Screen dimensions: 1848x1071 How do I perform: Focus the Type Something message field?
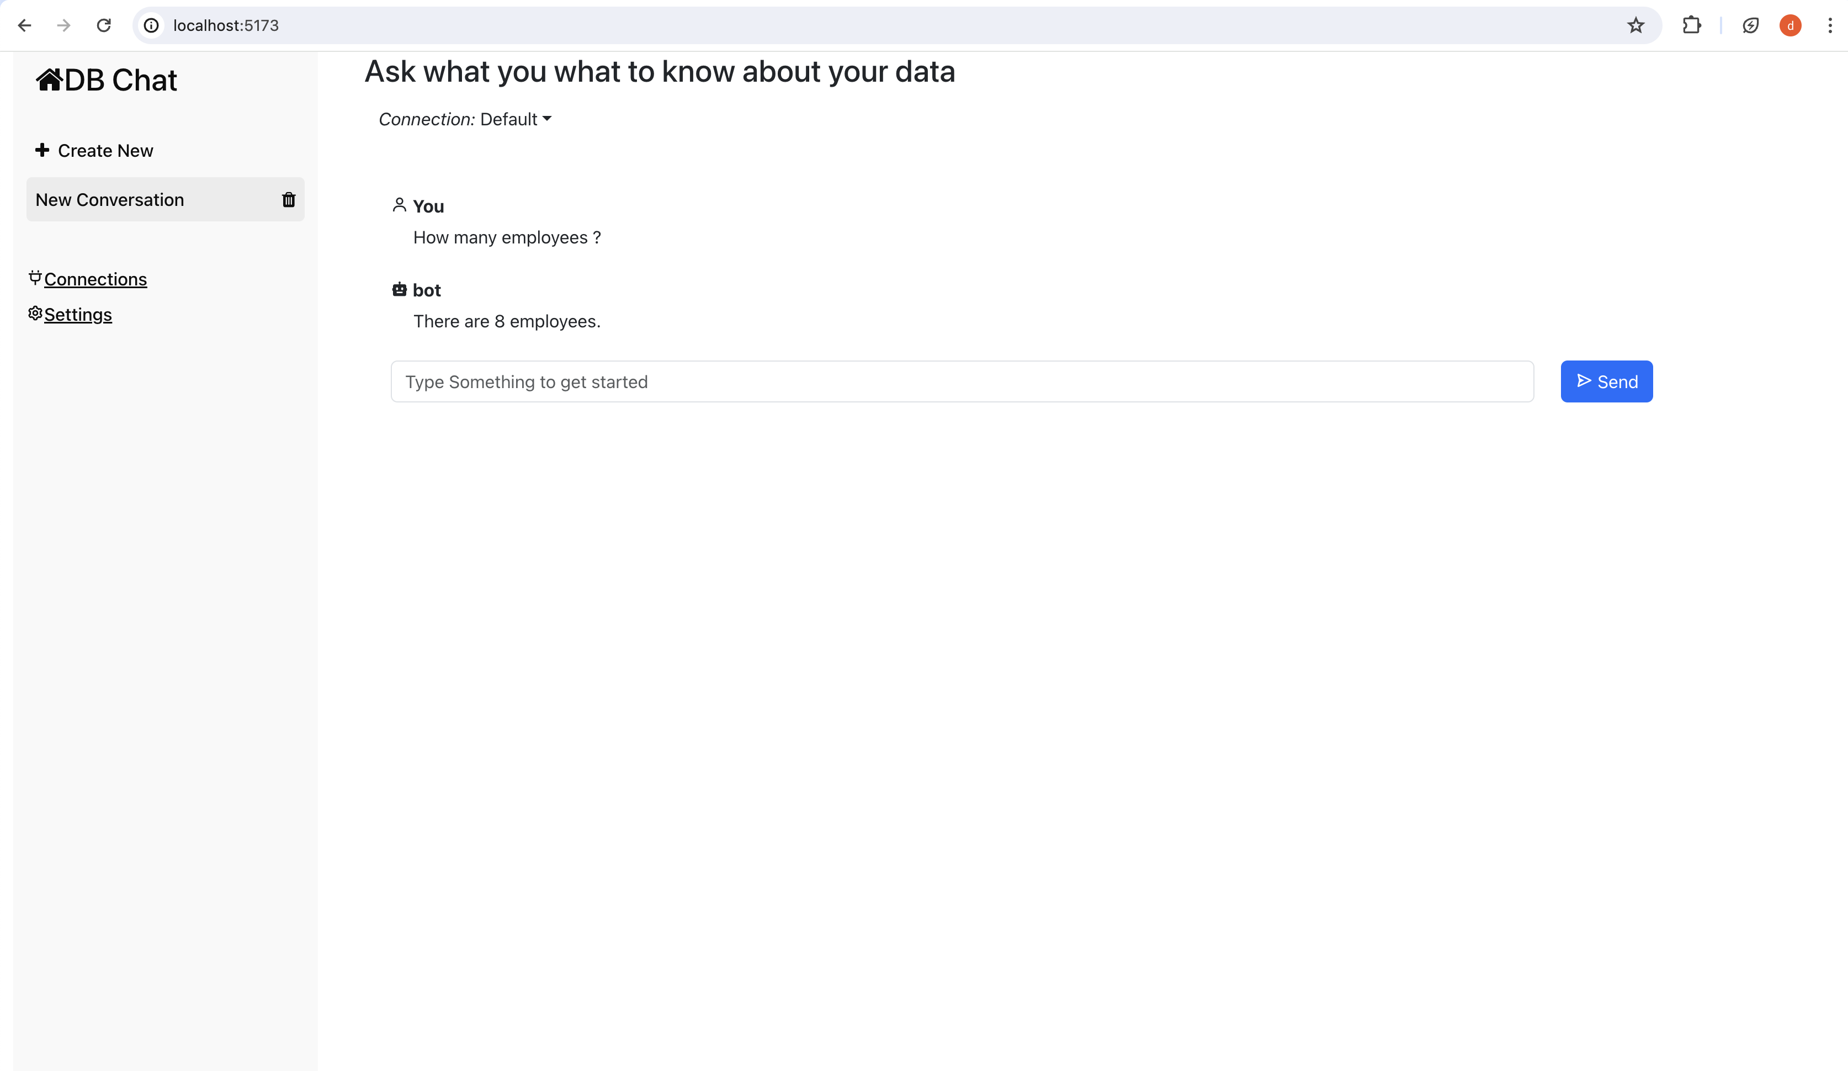pos(962,381)
